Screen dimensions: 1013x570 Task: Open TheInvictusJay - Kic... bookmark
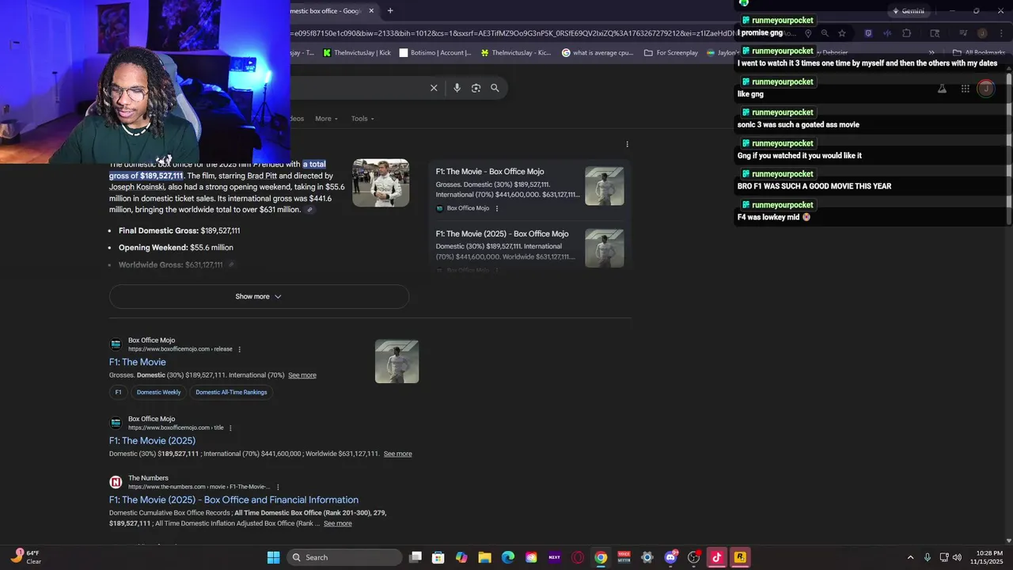point(514,53)
